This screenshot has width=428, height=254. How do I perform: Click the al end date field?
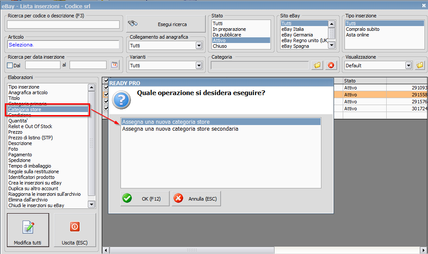[88, 65]
